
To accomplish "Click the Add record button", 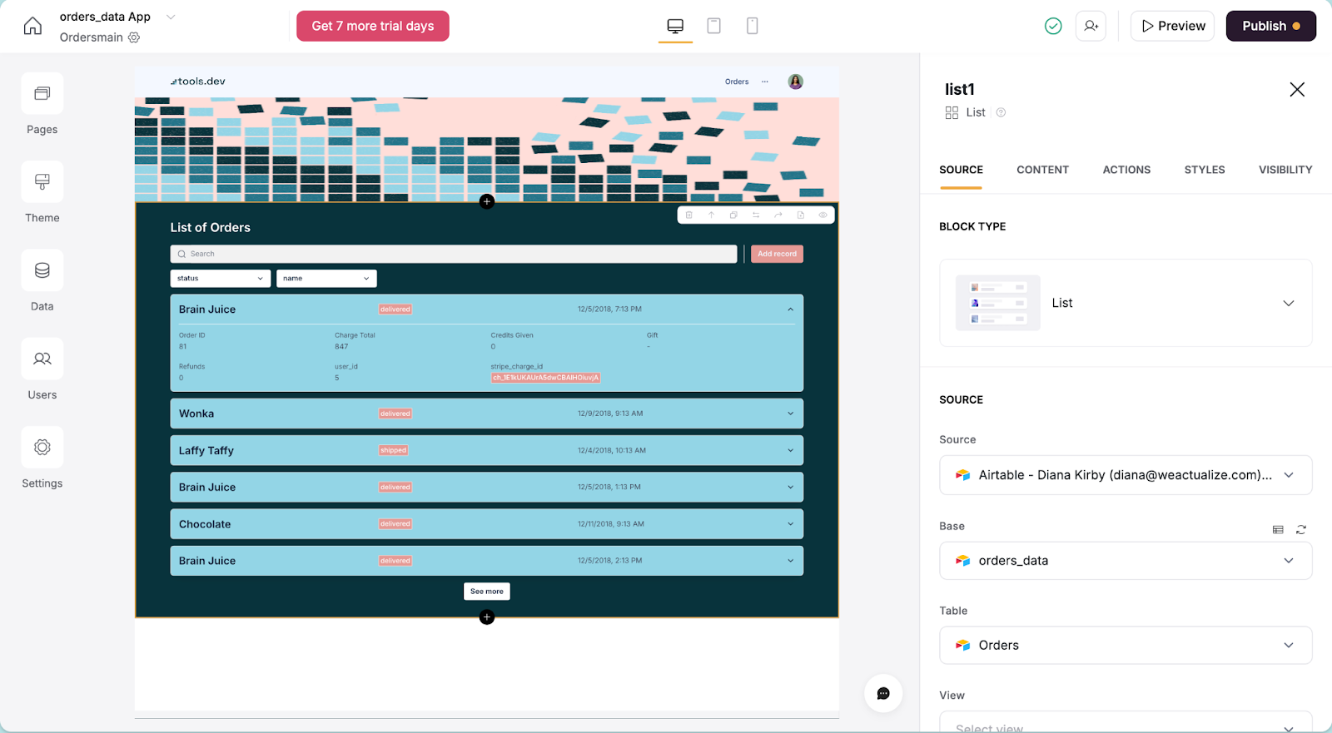I will coord(777,254).
